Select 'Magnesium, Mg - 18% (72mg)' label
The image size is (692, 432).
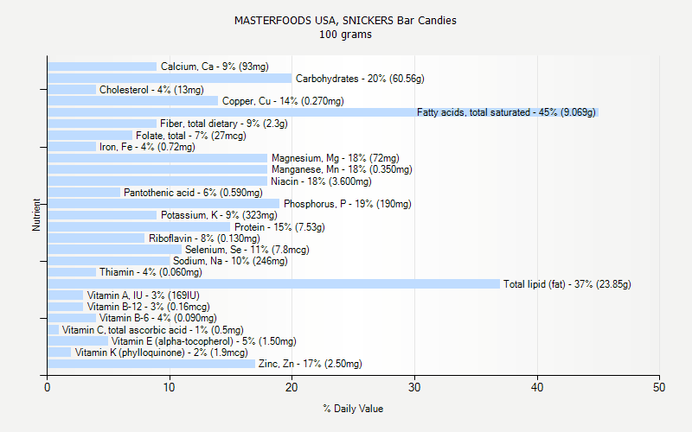click(x=336, y=158)
